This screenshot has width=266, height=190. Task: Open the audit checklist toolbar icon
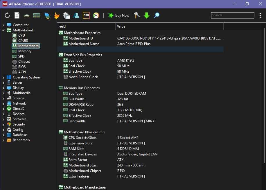[x=66, y=15]
